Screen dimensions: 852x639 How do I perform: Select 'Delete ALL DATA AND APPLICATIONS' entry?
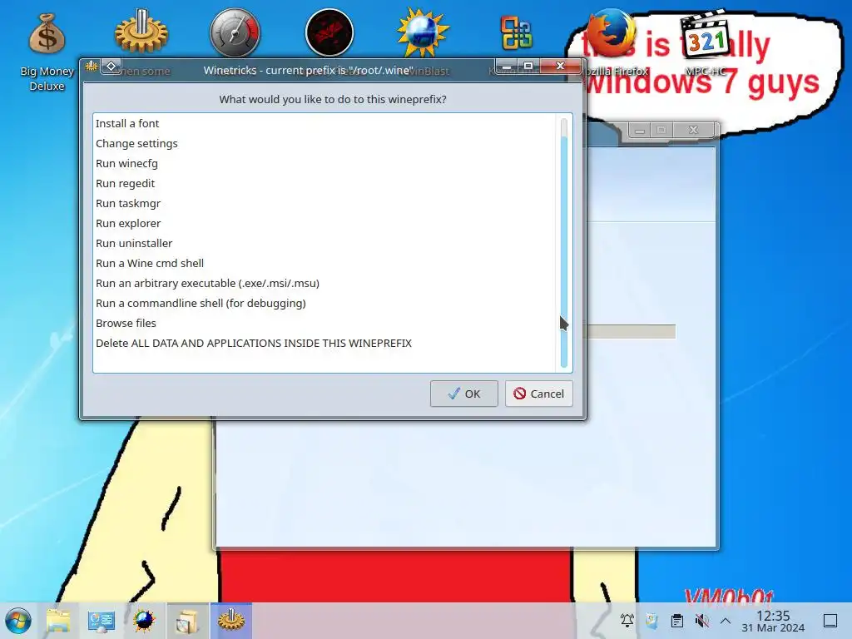pos(324,344)
